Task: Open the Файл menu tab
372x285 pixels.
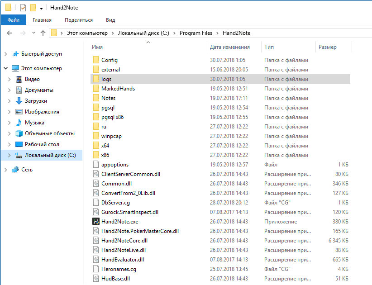Action: click(14, 20)
